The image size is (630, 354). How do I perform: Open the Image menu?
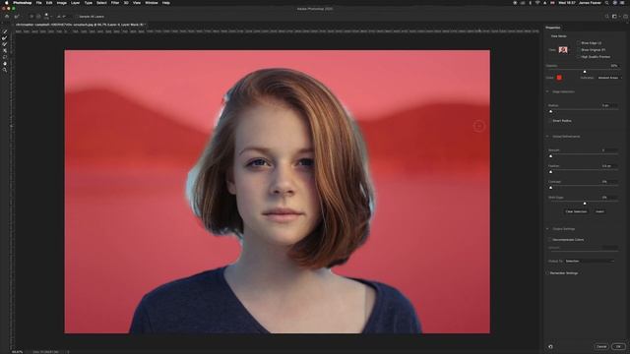[x=61, y=3]
